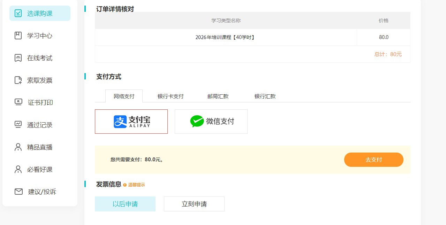Switch to 邮局汇款 tab
Image resolution: width=446 pixels, height=225 pixels.
pos(218,96)
